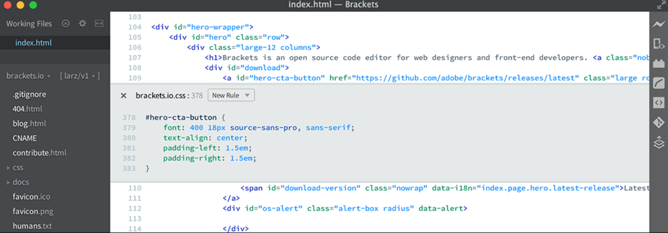Open Working Files gear settings

pyautogui.click(x=82, y=23)
